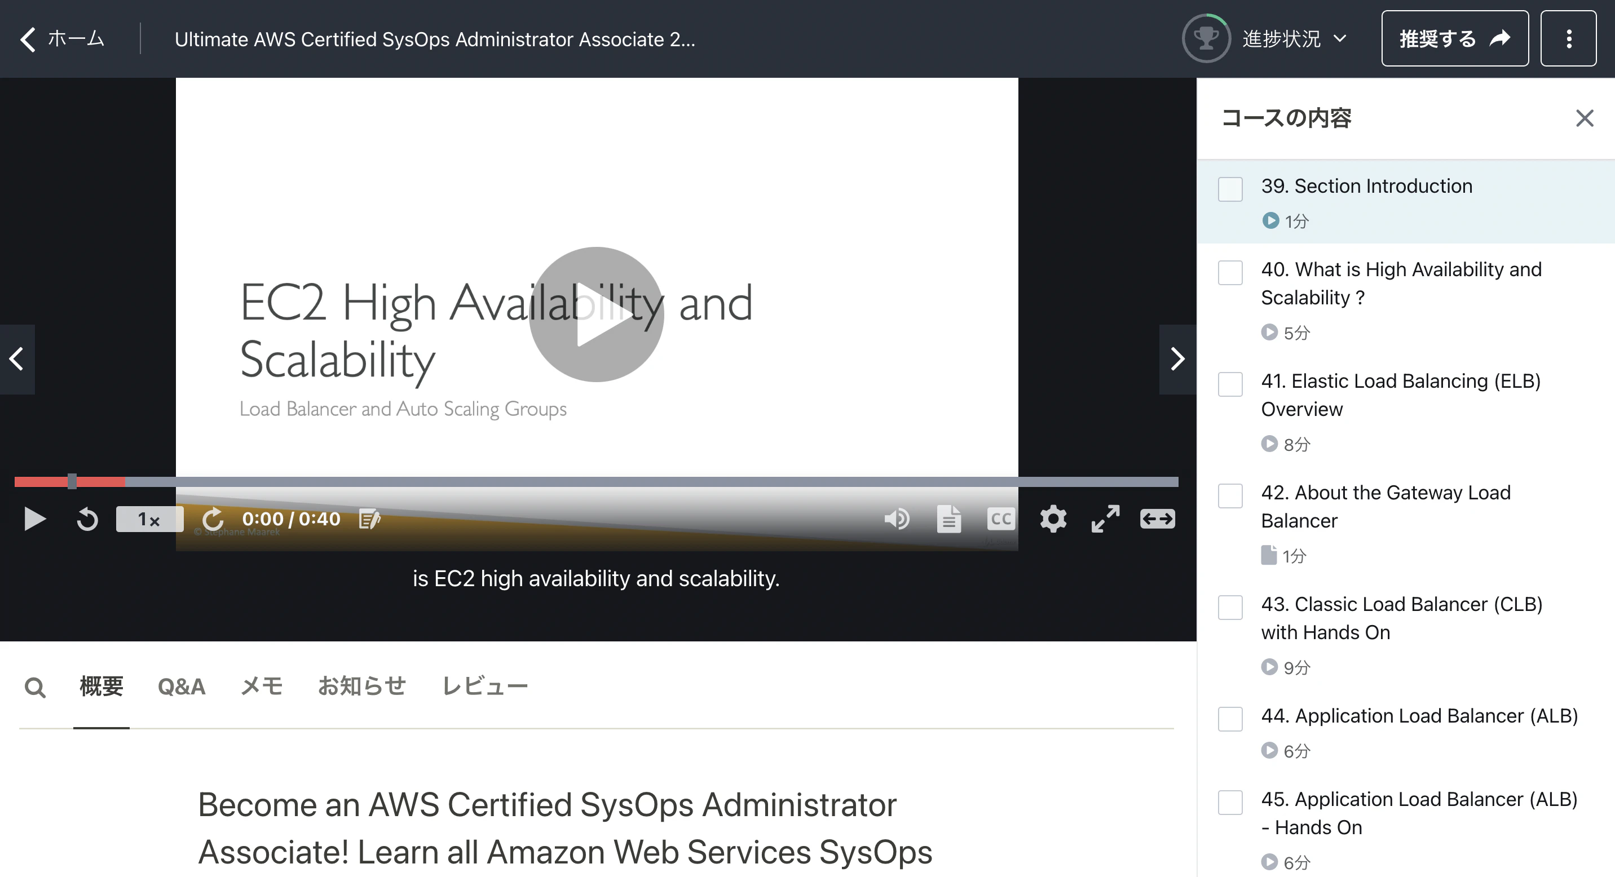1615x877 pixels.
Task: Add a note with bookmark icon
Action: 369,519
